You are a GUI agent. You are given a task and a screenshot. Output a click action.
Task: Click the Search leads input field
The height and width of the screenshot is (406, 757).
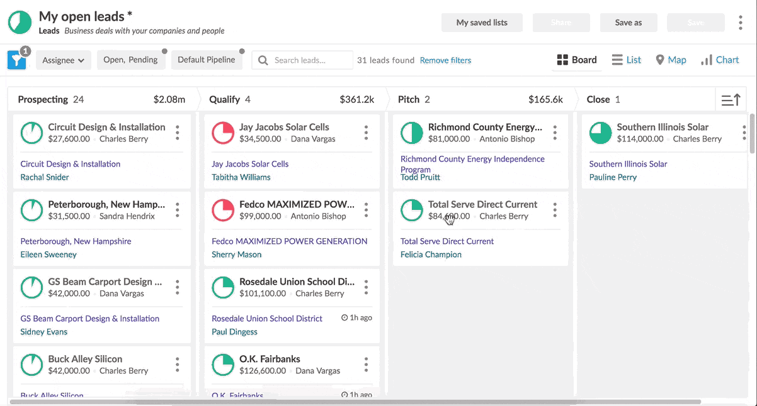pyautogui.click(x=302, y=60)
